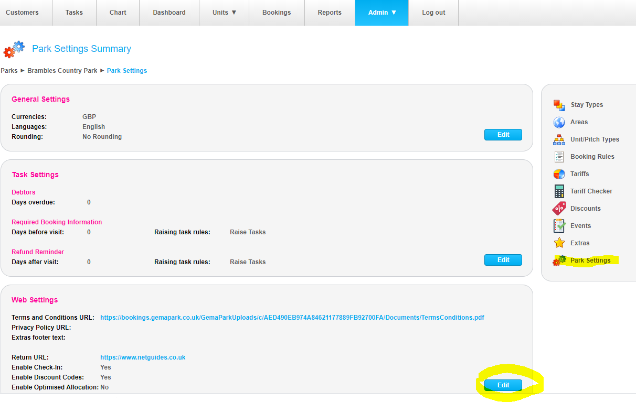Open Unit/Pitch Types from the sidebar
636x402 pixels.
click(x=557, y=139)
